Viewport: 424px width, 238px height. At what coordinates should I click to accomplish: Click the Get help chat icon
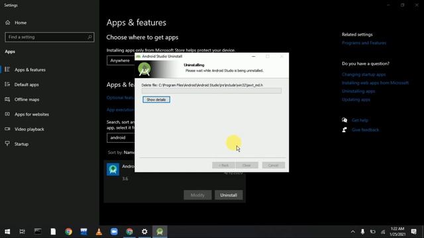pos(344,120)
